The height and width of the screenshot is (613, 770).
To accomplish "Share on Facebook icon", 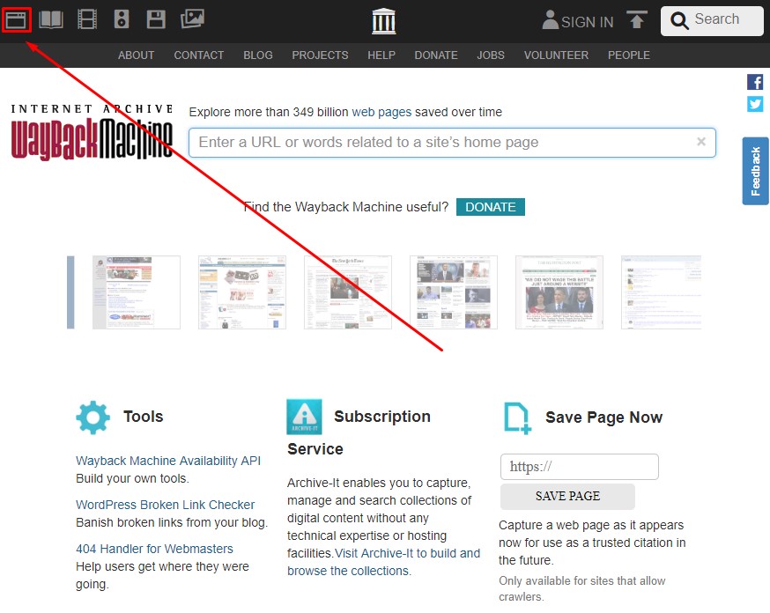I will (755, 82).
